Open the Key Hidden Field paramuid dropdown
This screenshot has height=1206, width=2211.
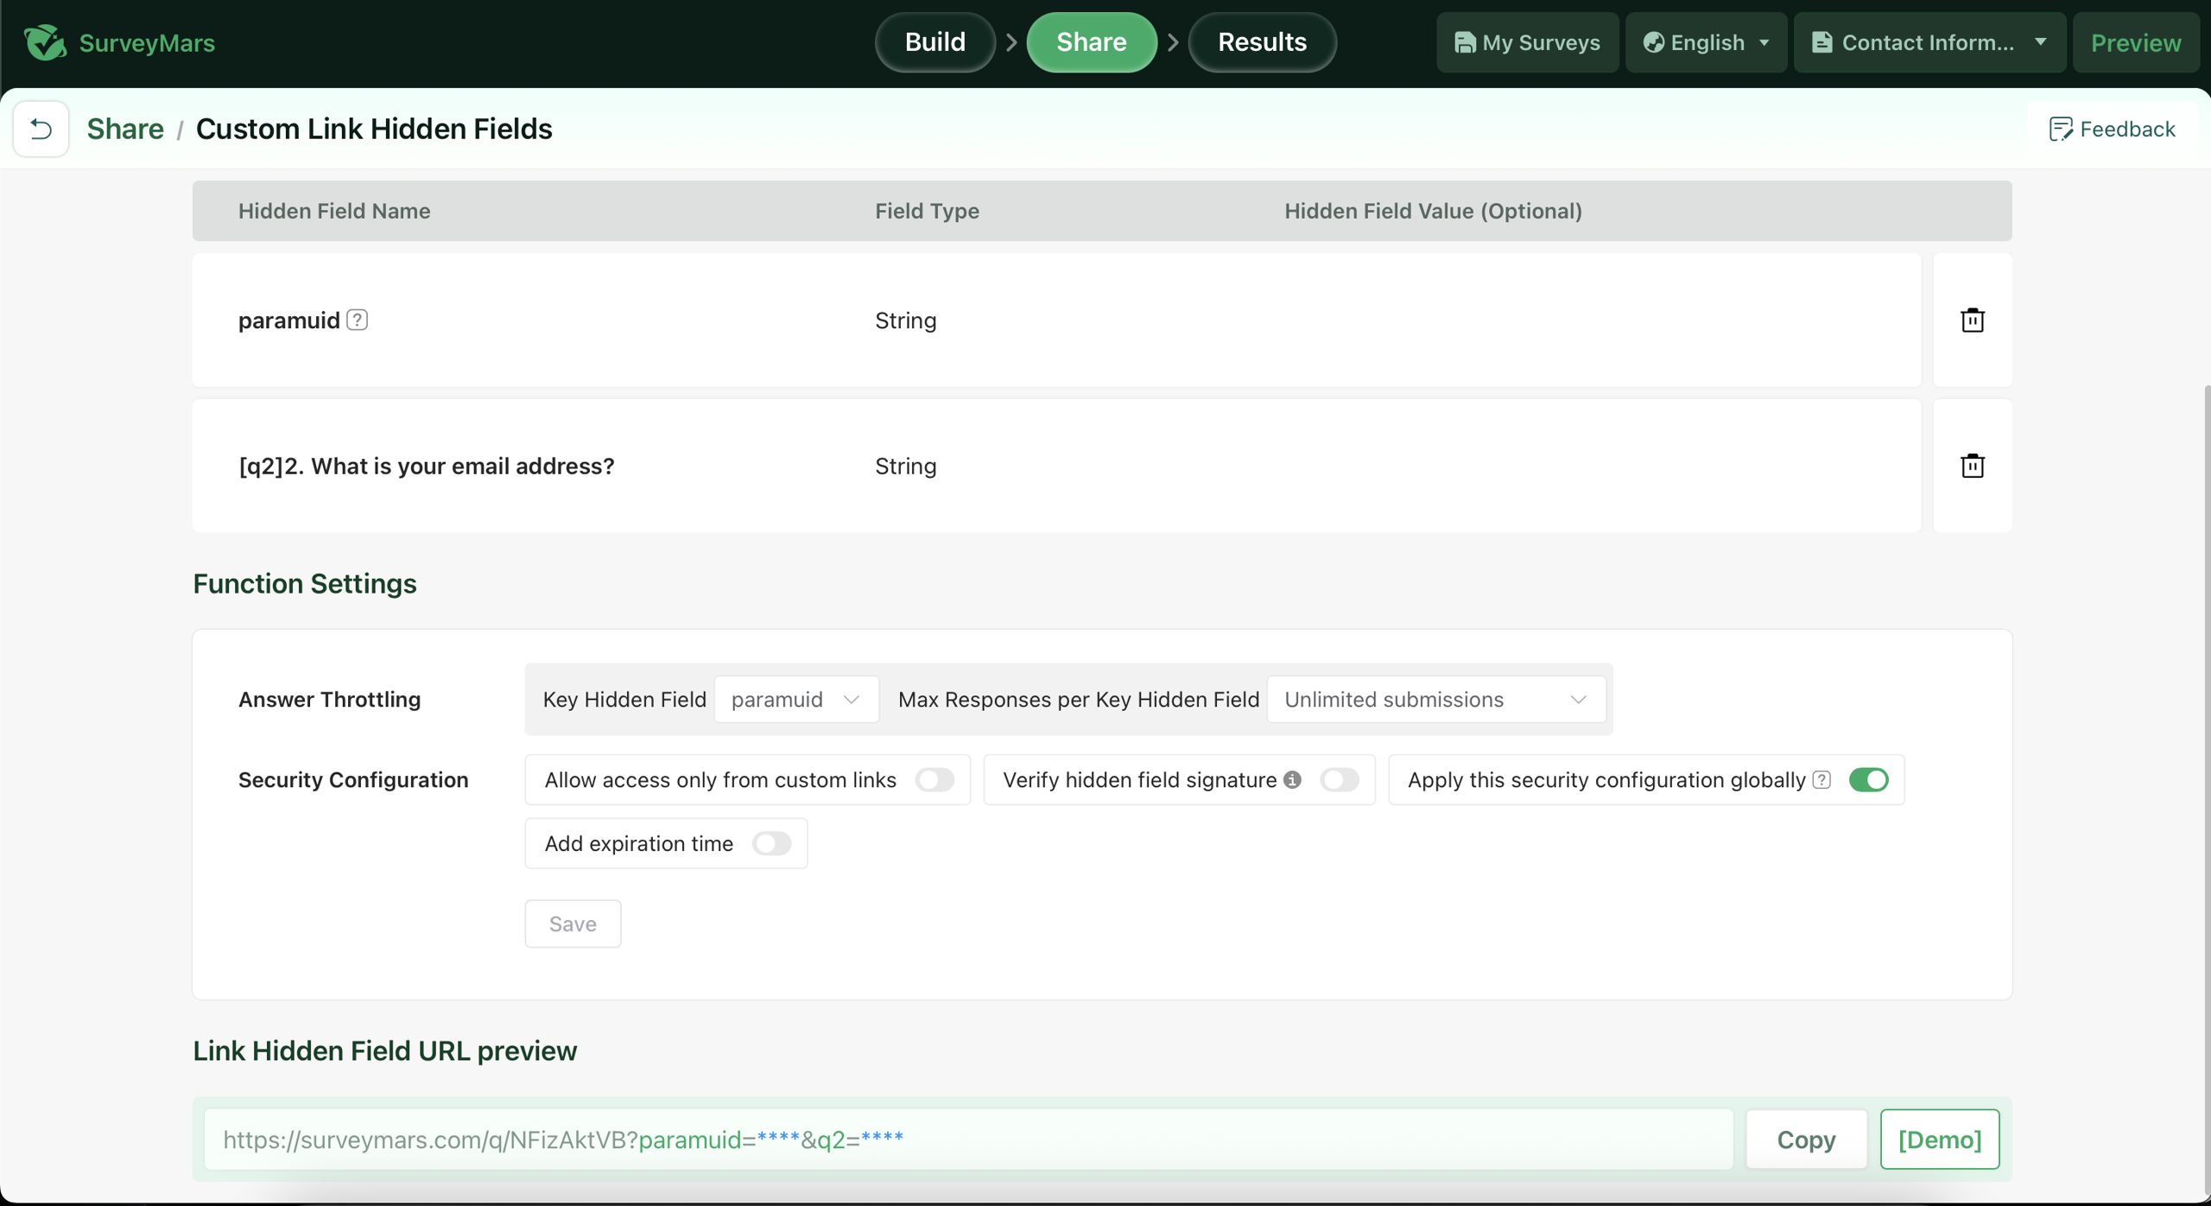pos(795,700)
